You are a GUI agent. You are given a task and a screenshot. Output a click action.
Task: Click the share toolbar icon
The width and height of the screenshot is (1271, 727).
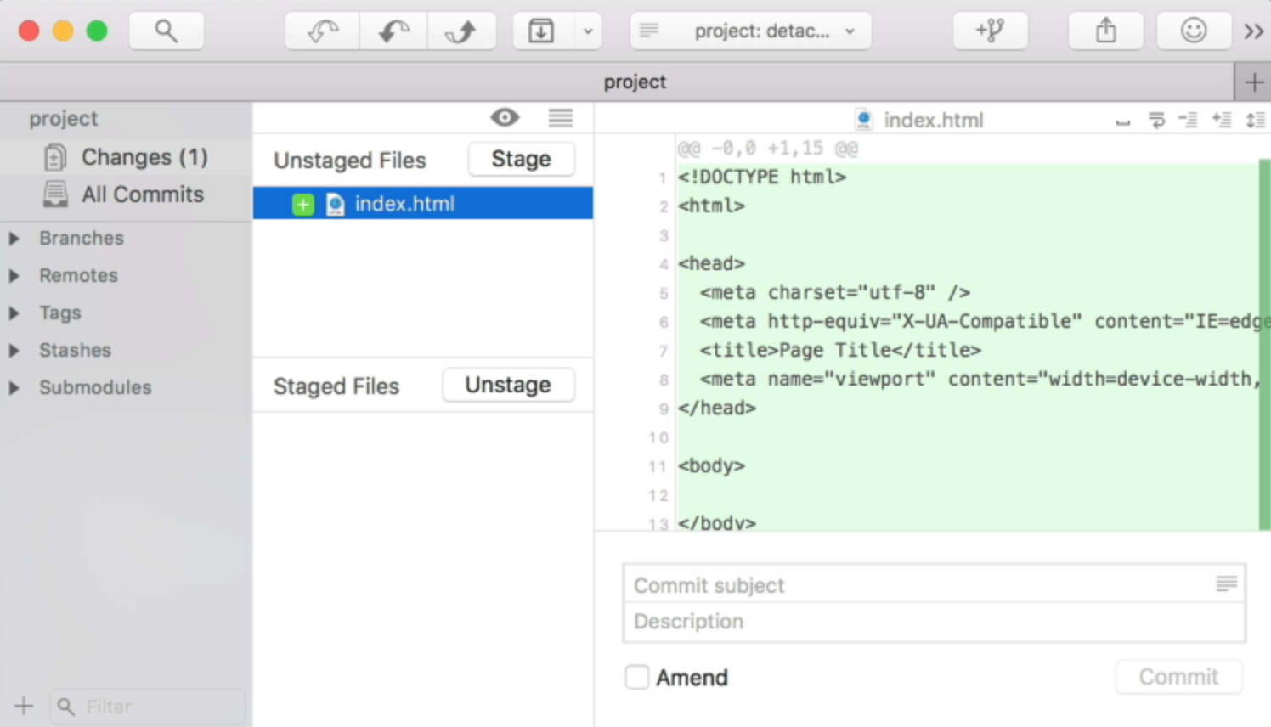point(1105,31)
